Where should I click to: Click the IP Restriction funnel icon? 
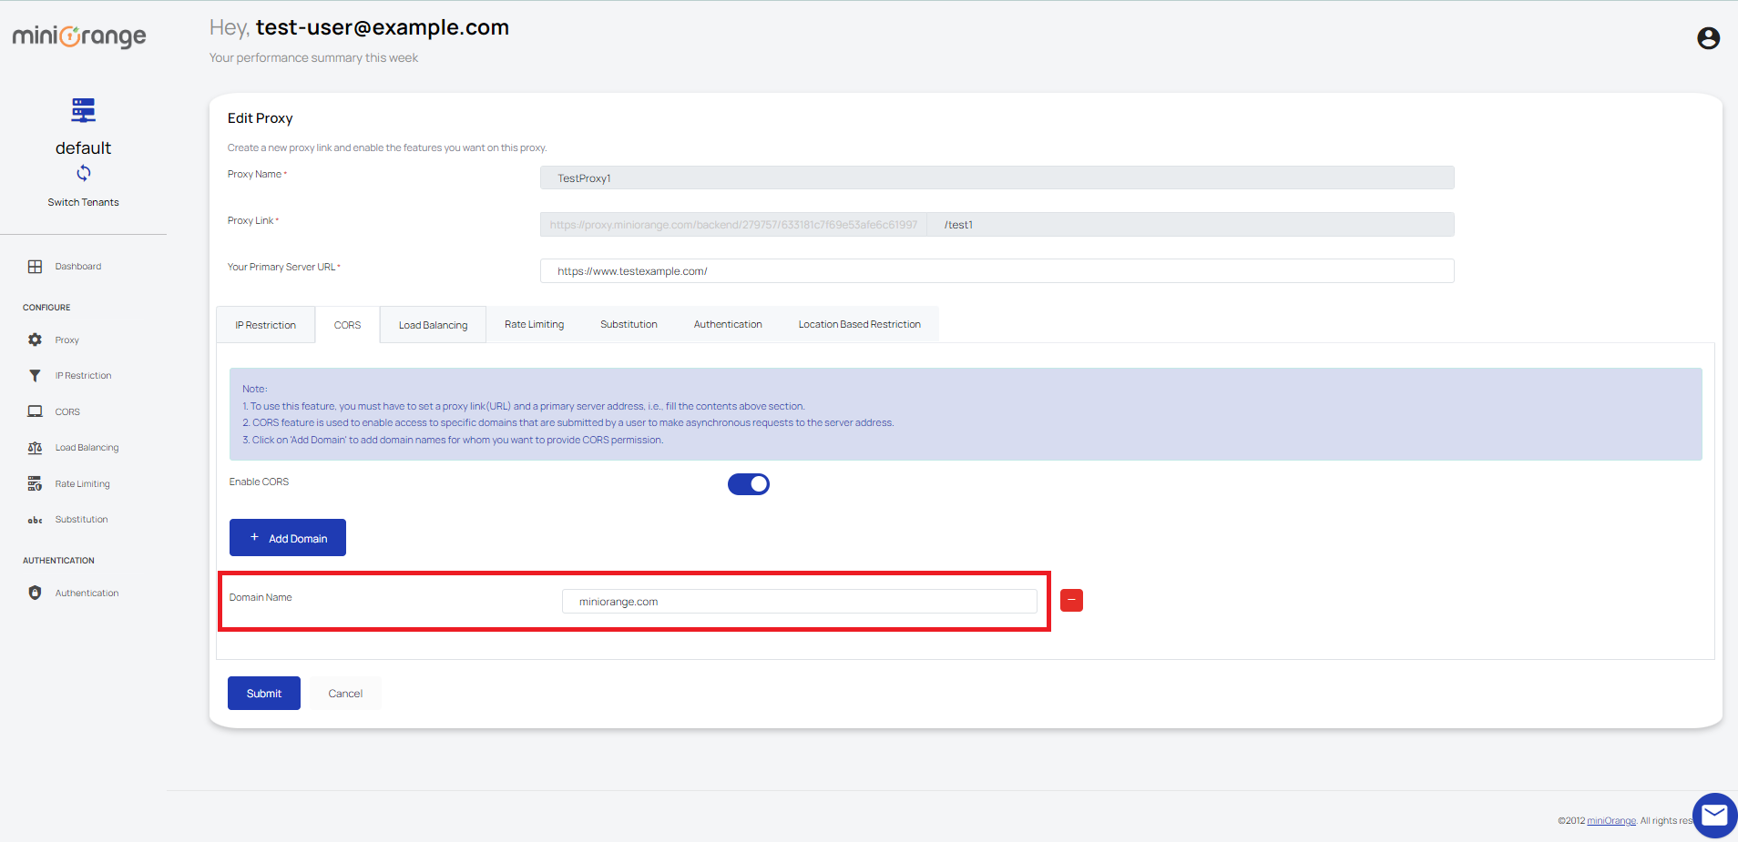tap(35, 375)
